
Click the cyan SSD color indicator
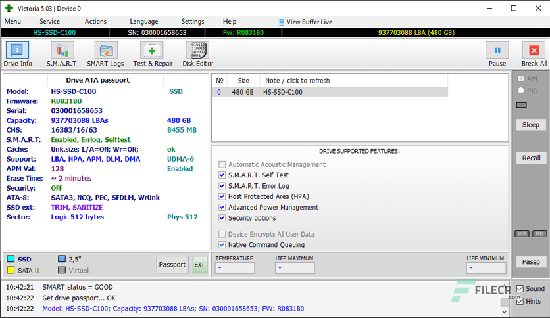coord(11,259)
